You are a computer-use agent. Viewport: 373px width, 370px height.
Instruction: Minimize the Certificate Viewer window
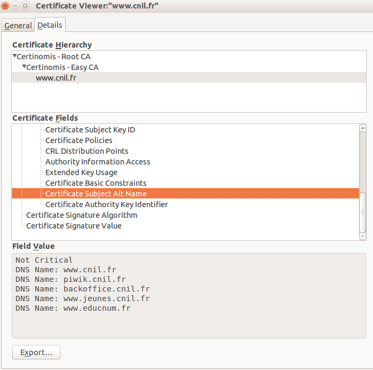coord(15,5)
